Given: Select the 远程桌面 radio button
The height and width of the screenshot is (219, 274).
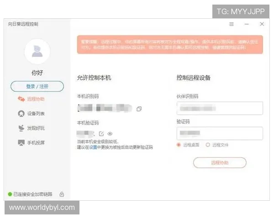Looking at the screenshot, I should [179, 145].
